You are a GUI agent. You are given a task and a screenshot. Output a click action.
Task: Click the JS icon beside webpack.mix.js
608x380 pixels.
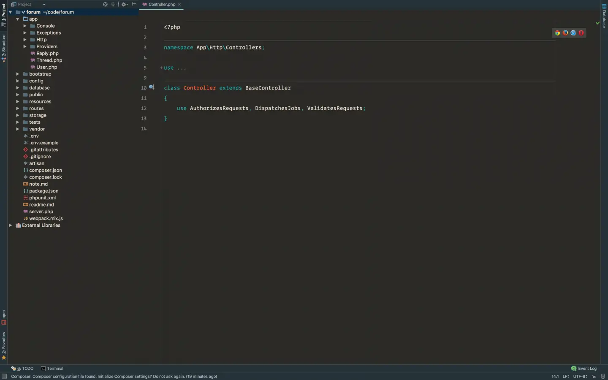(x=25, y=219)
